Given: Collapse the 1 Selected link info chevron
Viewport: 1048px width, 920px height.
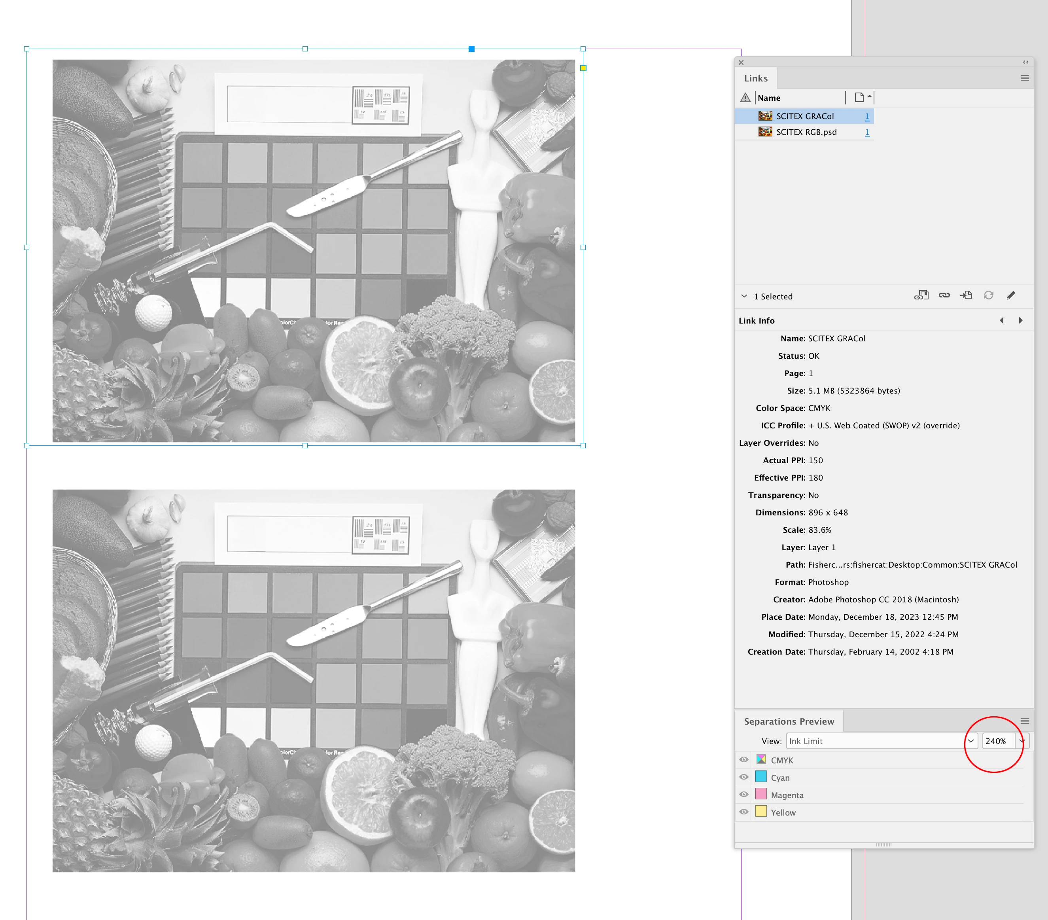Looking at the screenshot, I should pyautogui.click(x=744, y=296).
